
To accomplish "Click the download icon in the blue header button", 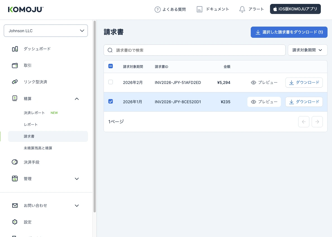I will [258, 32].
